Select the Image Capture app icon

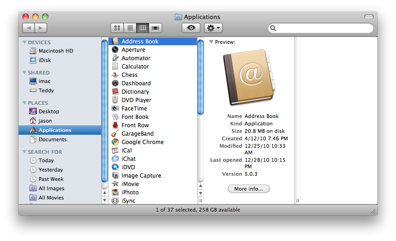click(115, 175)
